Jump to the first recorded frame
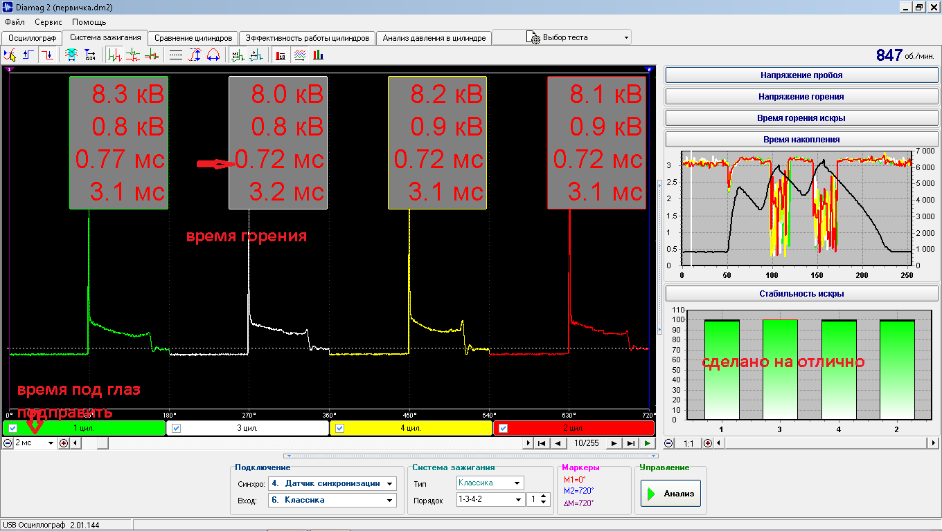The width and height of the screenshot is (942, 531). pos(542,443)
